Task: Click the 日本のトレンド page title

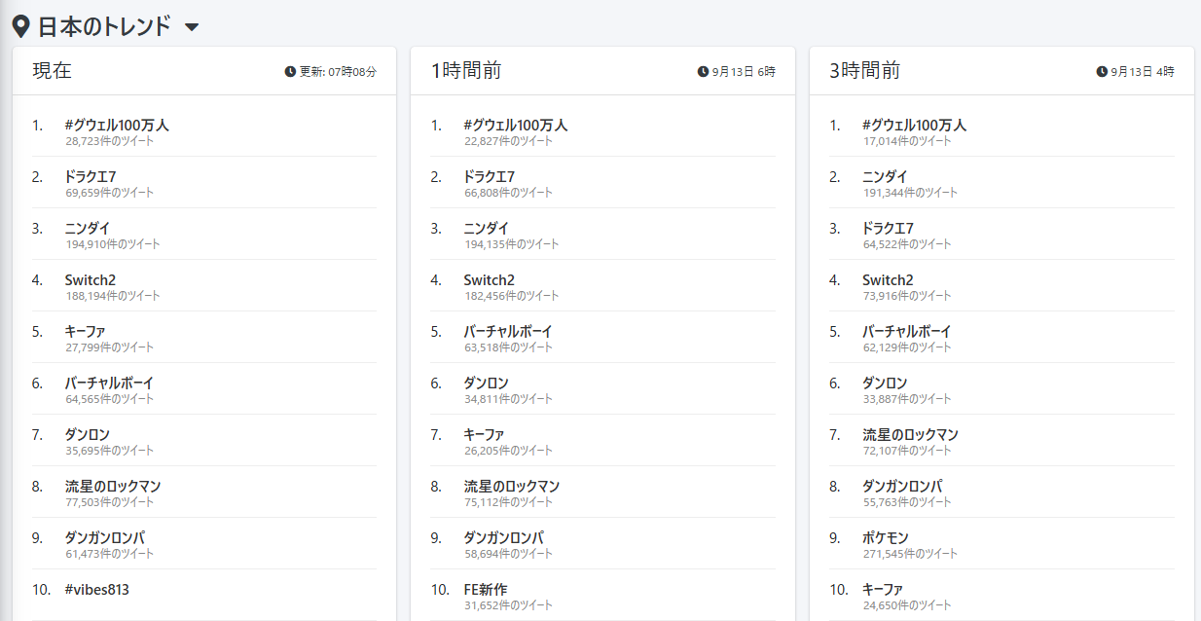Action: [x=104, y=27]
